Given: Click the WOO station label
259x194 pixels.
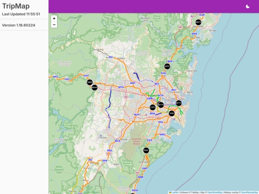Looking at the screenshot, I should (135, 190).
